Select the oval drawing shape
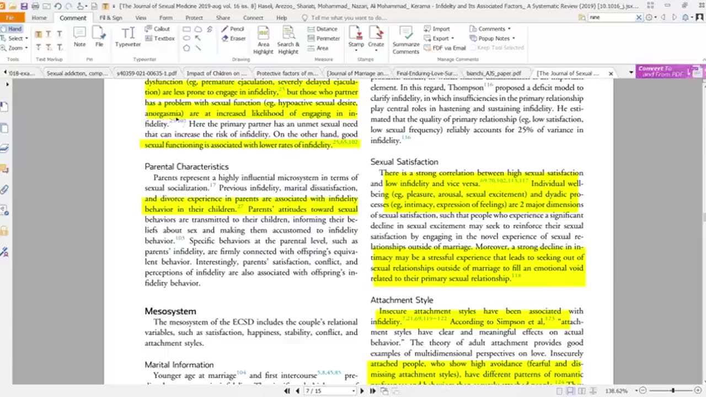The height and width of the screenshot is (397, 706). 186,39
